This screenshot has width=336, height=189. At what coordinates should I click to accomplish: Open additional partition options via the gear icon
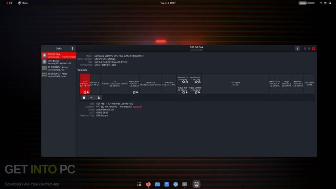(98, 97)
